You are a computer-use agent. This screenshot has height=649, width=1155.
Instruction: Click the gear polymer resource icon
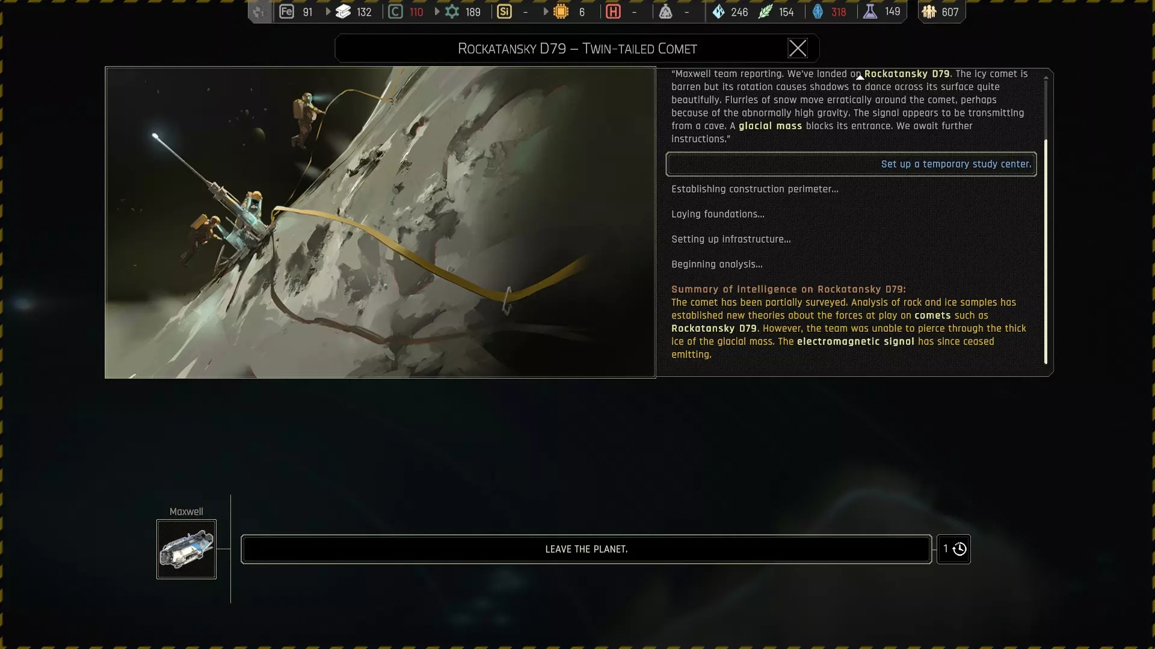pos(452,12)
